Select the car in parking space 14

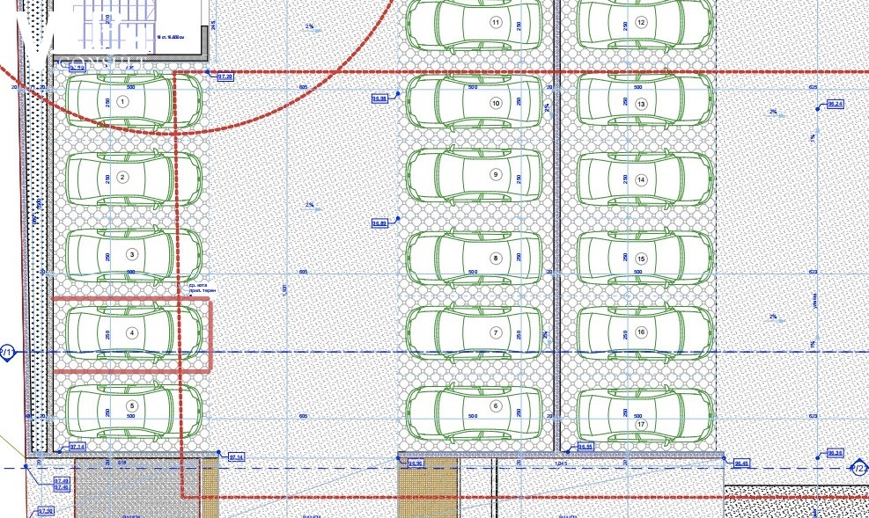(645, 180)
